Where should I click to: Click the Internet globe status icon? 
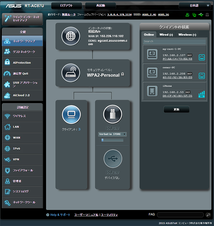pos(71,36)
